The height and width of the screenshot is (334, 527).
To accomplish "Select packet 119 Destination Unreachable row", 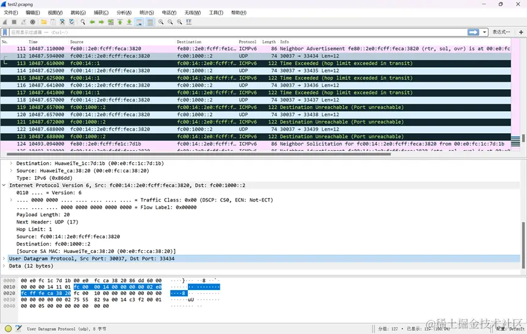I will click(x=256, y=107).
